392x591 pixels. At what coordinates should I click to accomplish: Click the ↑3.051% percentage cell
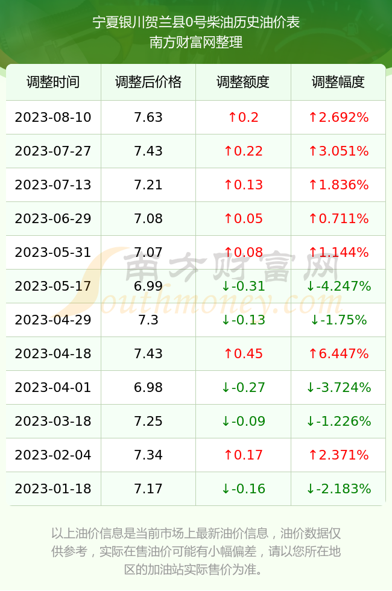coord(338,151)
